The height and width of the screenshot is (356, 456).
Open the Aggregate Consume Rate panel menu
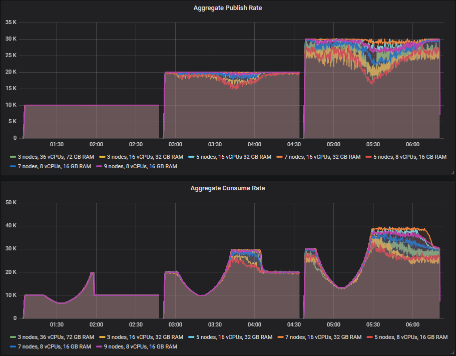click(x=228, y=188)
